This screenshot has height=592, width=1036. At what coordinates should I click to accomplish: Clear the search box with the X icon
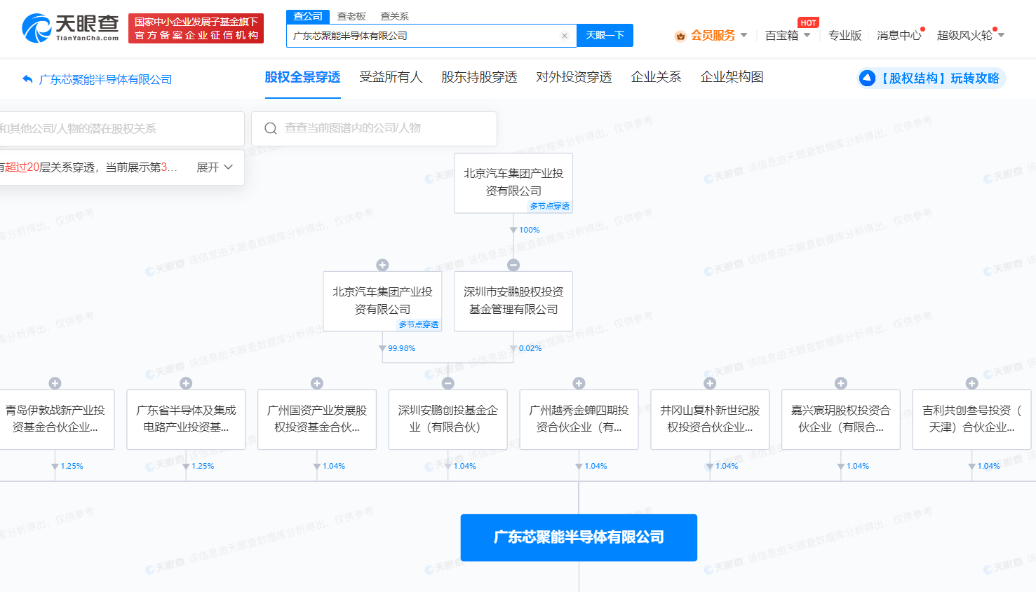[x=565, y=36]
